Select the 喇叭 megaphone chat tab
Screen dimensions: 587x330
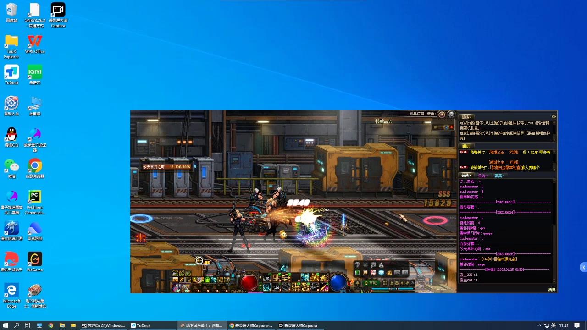(466, 146)
